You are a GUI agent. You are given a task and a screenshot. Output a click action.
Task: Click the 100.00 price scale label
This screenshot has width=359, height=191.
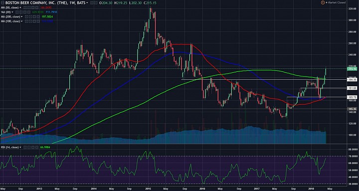coord(352,135)
